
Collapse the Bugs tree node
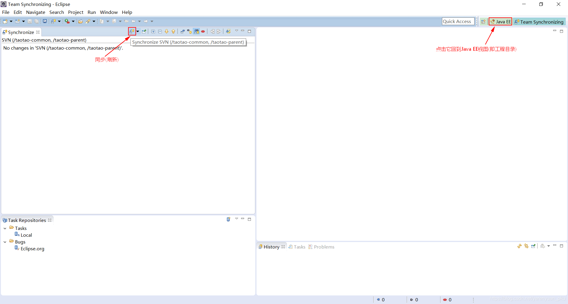(5, 242)
